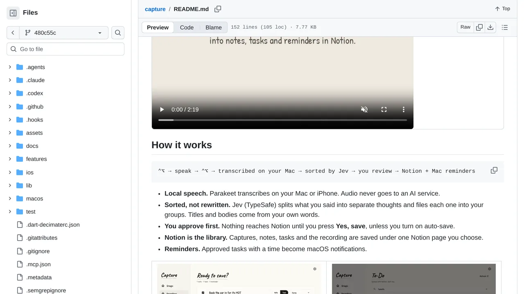The height and width of the screenshot is (294, 524).
Task: Expand the docs folder chevron
Action: [10, 146]
